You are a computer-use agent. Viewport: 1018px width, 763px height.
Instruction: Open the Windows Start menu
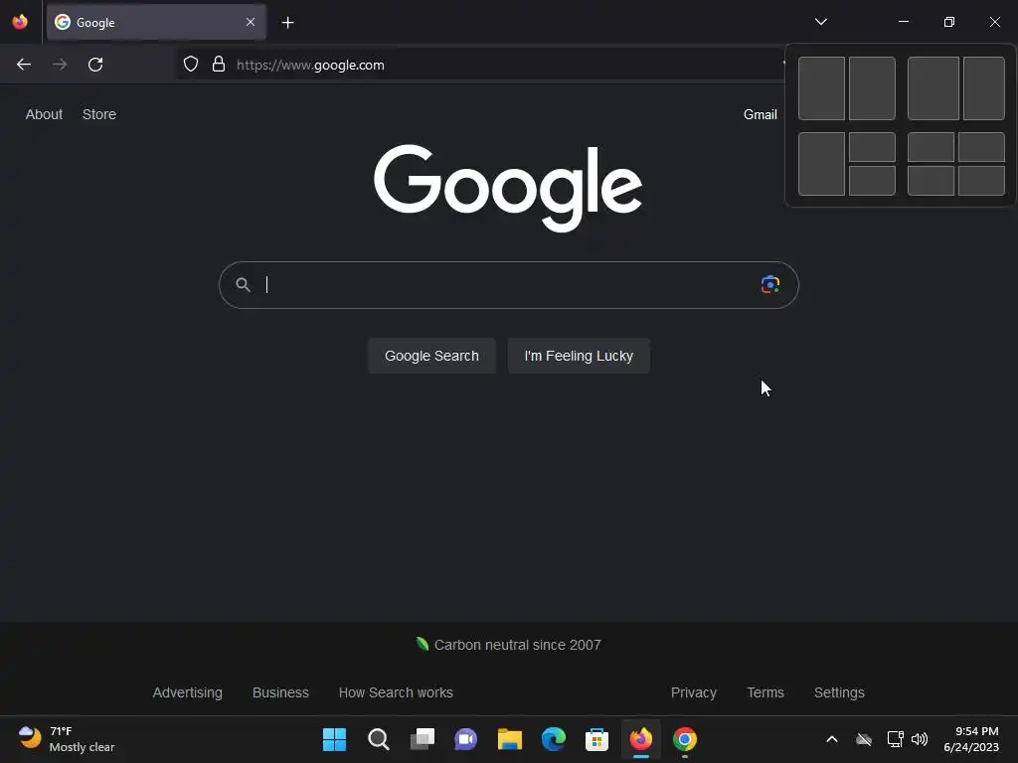tap(334, 739)
